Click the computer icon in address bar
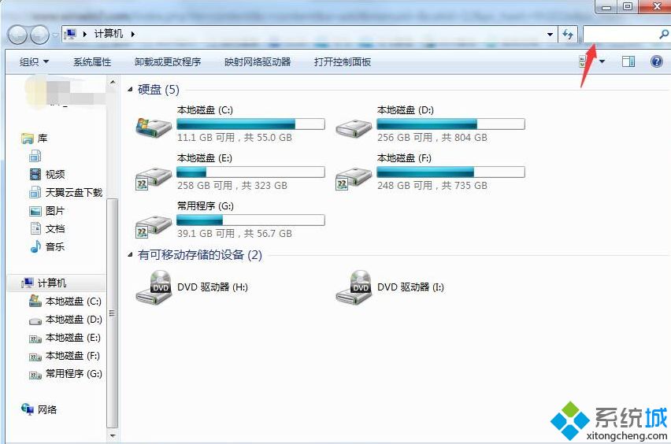671x444 pixels. pyautogui.click(x=70, y=34)
